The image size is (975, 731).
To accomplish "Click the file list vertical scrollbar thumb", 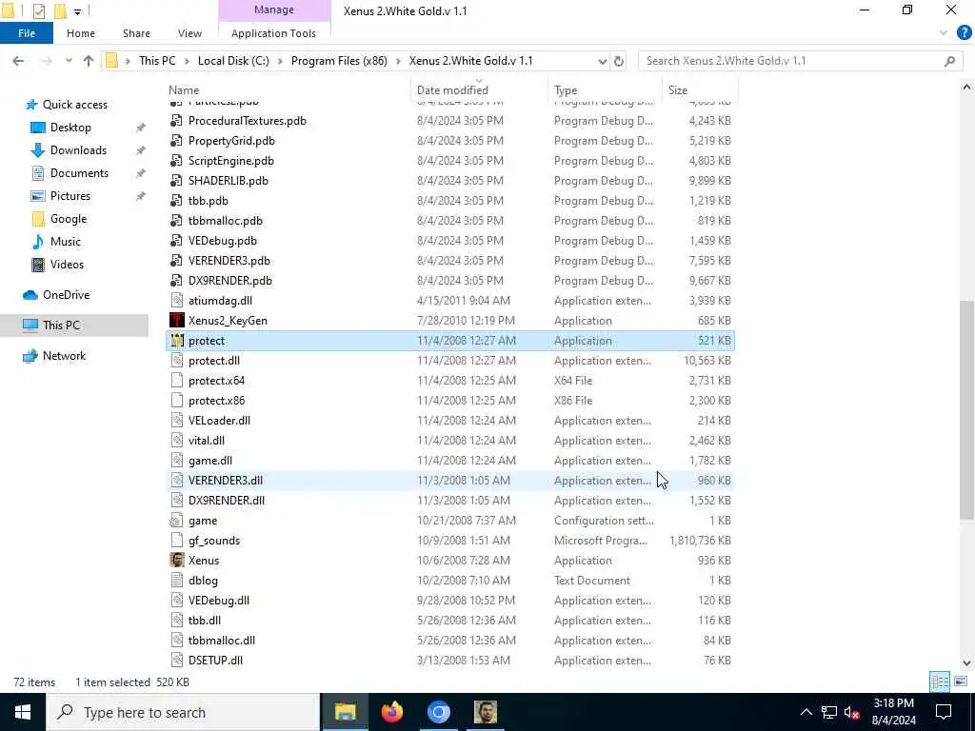I will (966, 410).
